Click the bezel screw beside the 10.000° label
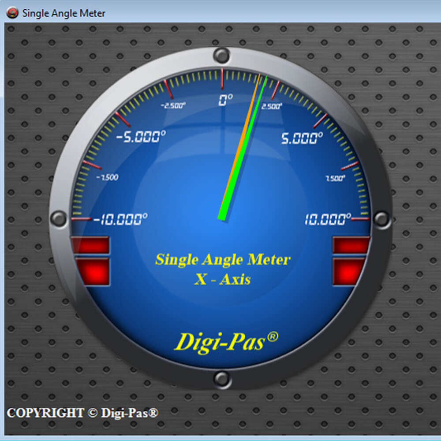This screenshot has width=441, height=441. [382, 219]
